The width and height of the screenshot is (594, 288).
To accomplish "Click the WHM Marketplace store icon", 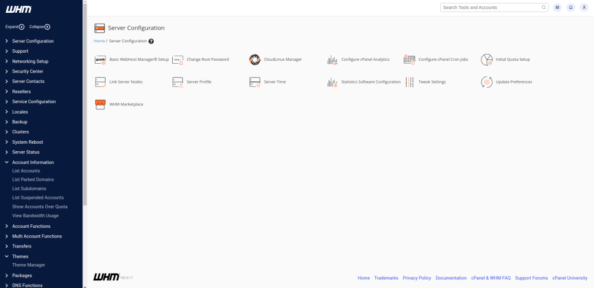I will pyautogui.click(x=100, y=104).
